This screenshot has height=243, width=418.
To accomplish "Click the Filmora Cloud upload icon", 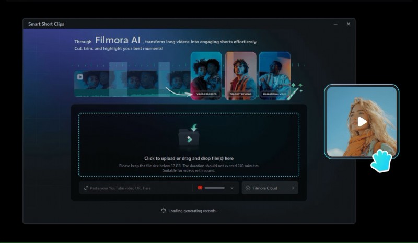I will 248,188.
